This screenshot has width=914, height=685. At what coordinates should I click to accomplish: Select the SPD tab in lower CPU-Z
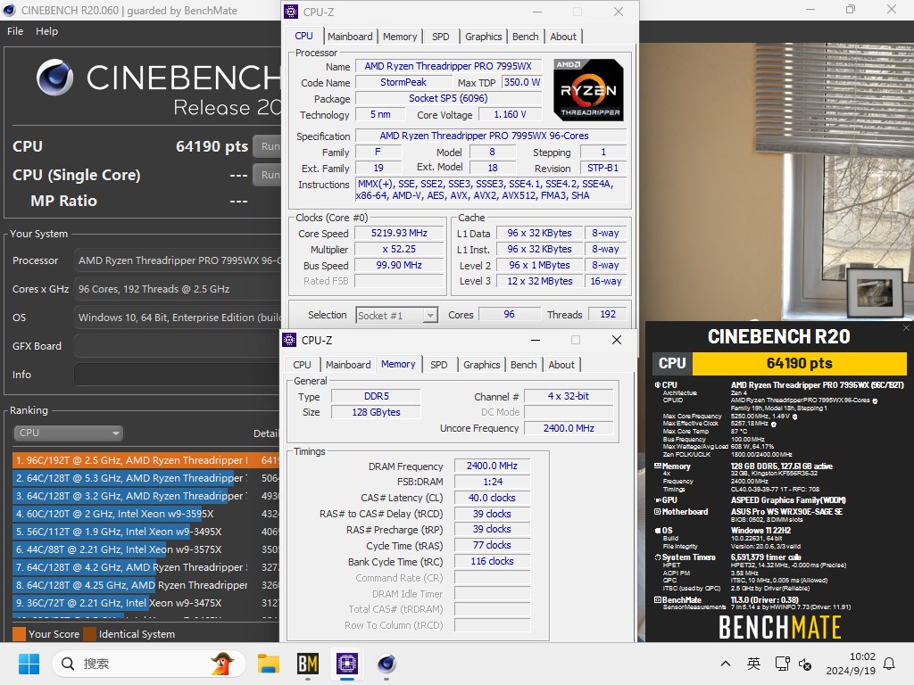click(439, 365)
